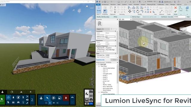This screenshot has height=107, width=191.
Task: Open the Sketch type selector dropdown
Action: coord(103,29)
